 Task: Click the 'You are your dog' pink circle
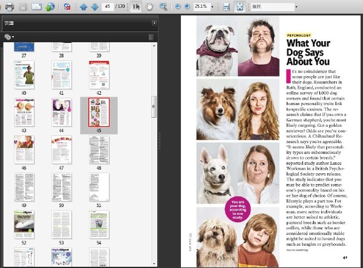238,209
